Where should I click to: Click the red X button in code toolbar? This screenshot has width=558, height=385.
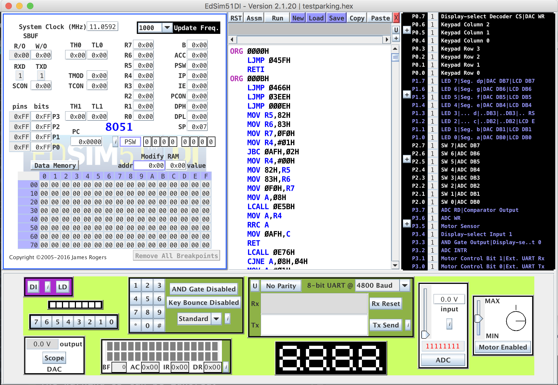tap(396, 18)
